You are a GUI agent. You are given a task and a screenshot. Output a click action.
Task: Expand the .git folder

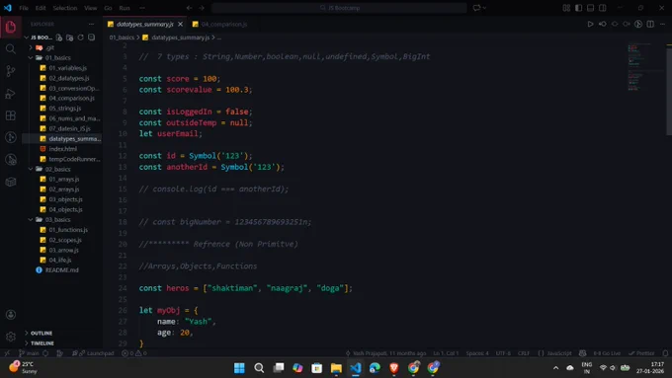click(x=50, y=47)
